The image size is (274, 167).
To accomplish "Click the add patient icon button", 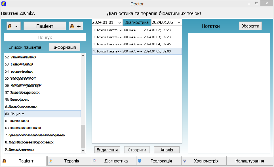I will coord(76,26).
